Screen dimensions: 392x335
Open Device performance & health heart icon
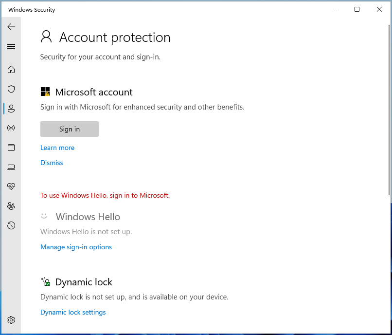tap(11, 186)
